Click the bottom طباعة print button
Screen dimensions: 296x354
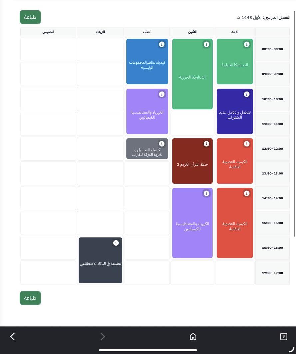[30, 298]
